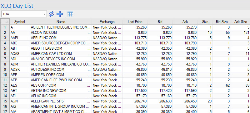Select the AA symbol cell

coord(20,33)
